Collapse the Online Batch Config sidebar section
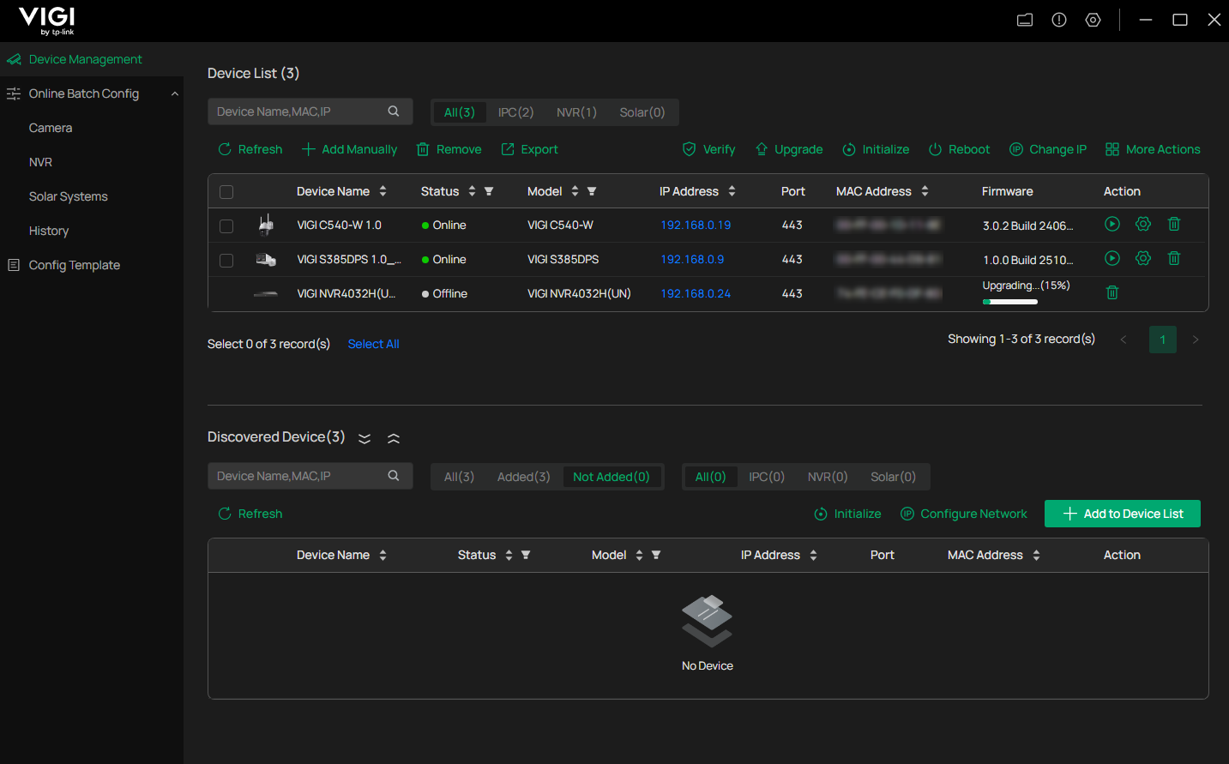 click(175, 93)
